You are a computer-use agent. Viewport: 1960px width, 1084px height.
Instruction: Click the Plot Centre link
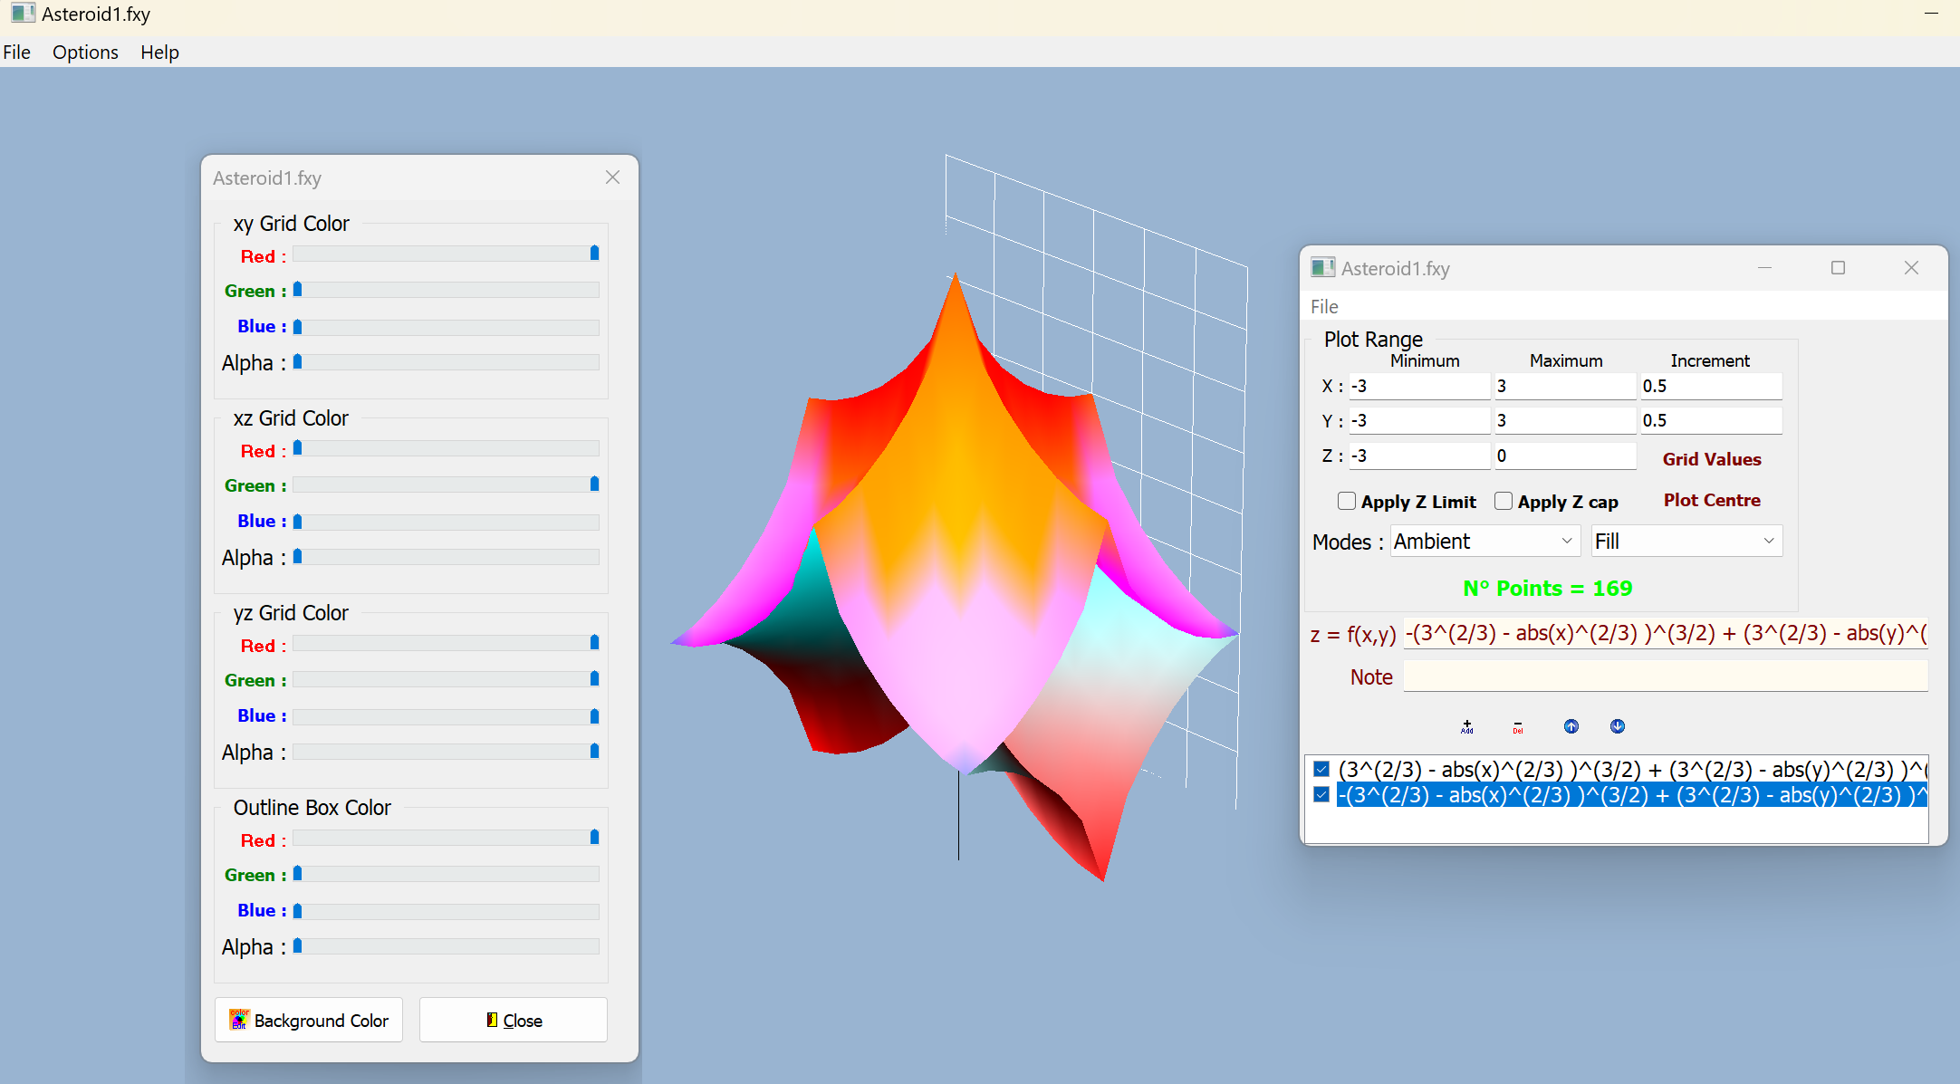pos(1711,500)
